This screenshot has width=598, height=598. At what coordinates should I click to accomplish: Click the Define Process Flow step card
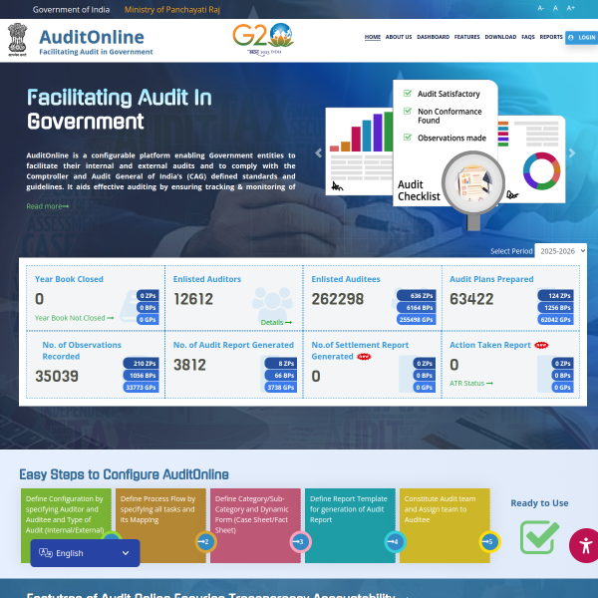coord(160,525)
